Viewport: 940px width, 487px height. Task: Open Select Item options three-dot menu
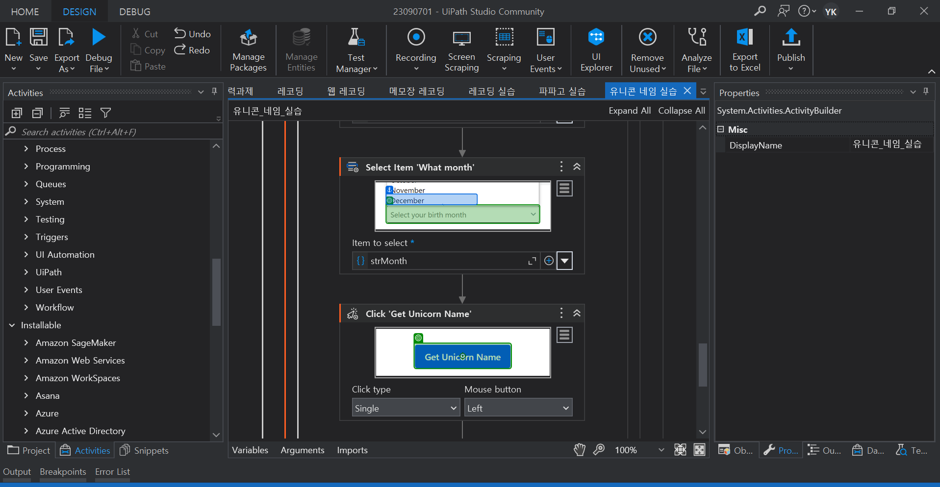[561, 167]
